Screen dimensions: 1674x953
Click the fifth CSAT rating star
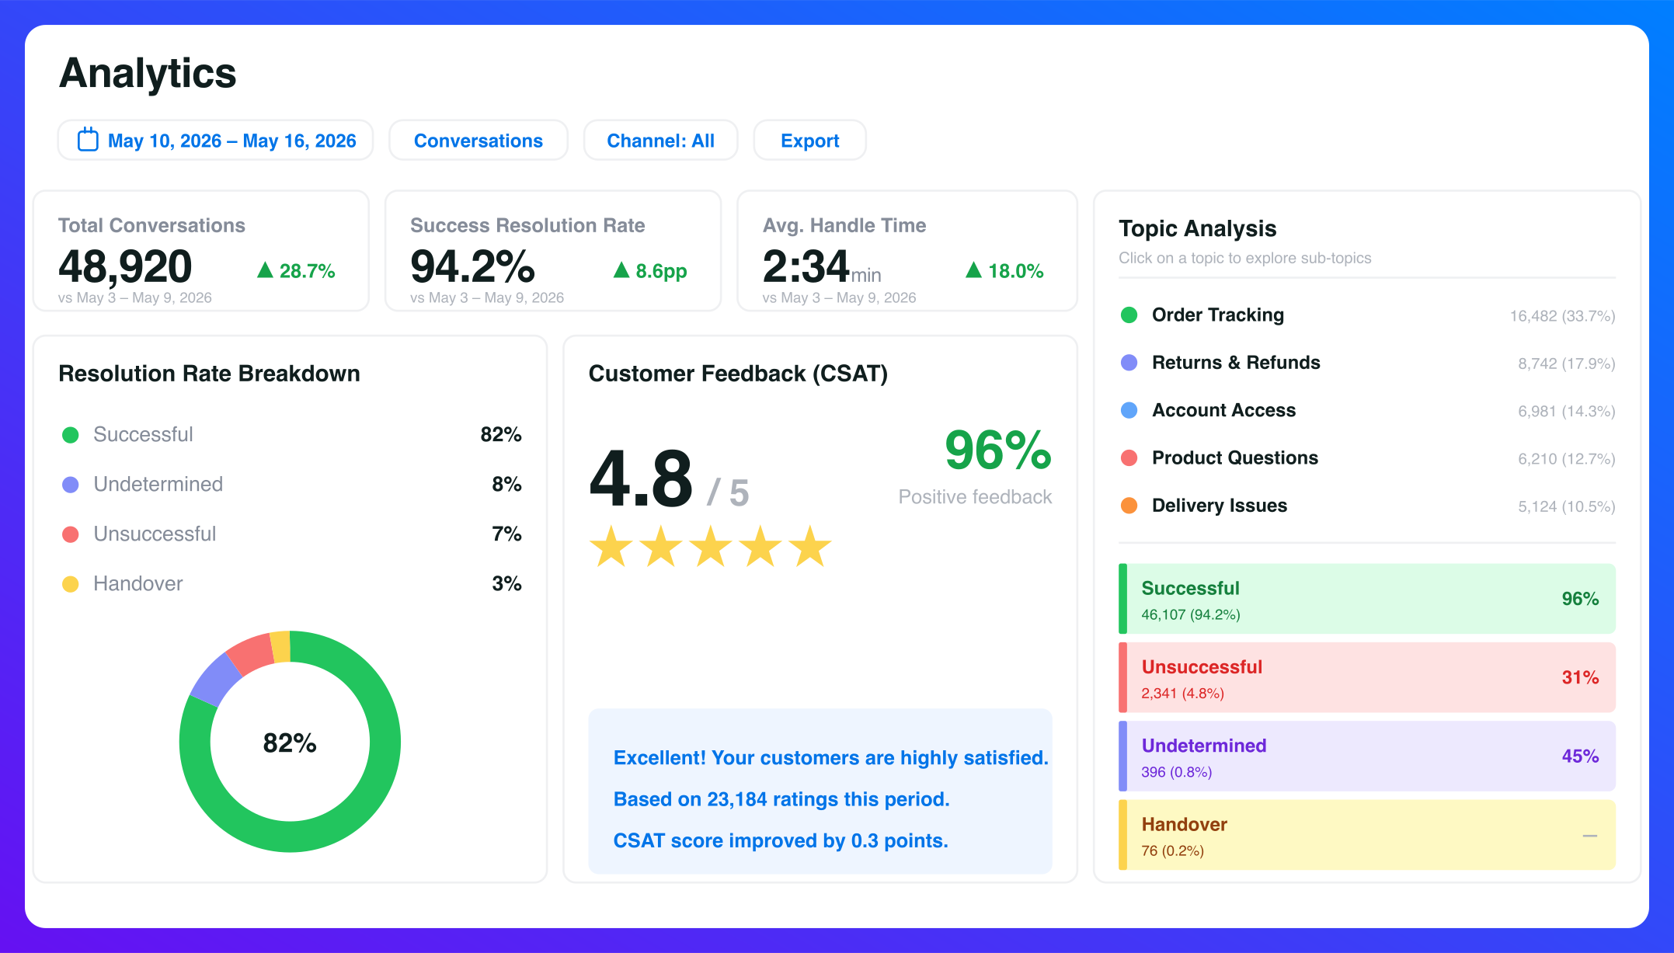point(810,546)
